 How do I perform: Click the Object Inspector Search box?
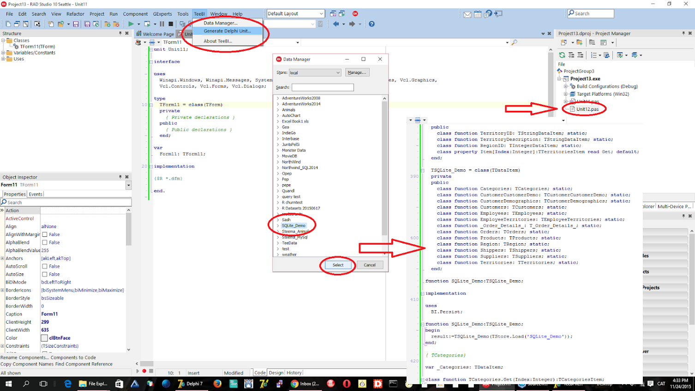tap(66, 202)
